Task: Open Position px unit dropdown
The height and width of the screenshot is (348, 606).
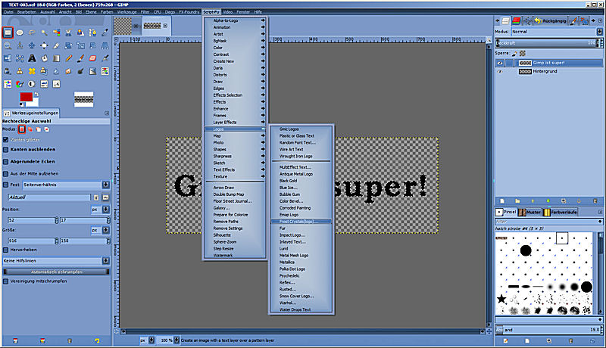Action: coord(100,210)
